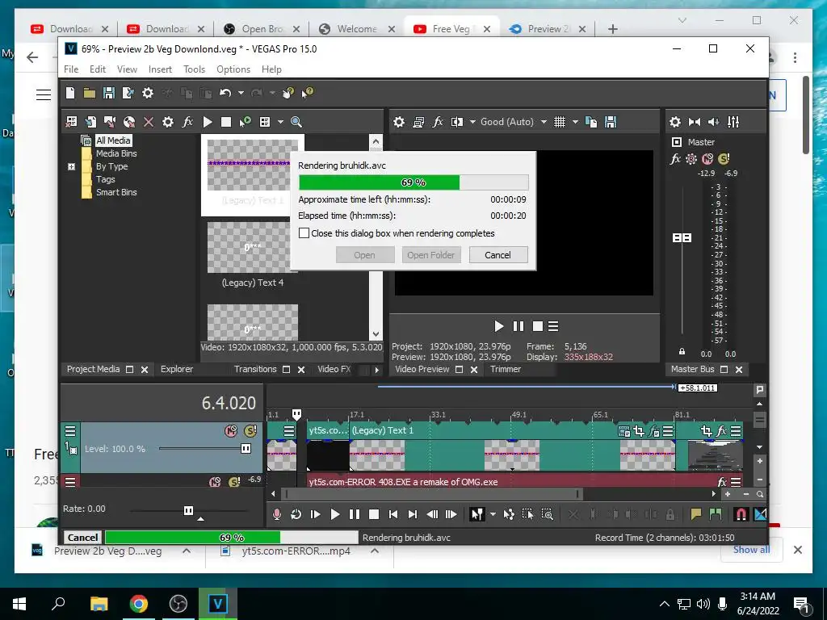The height and width of the screenshot is (620, 827).
Task: Open the Insert menu
Action: 160,69
